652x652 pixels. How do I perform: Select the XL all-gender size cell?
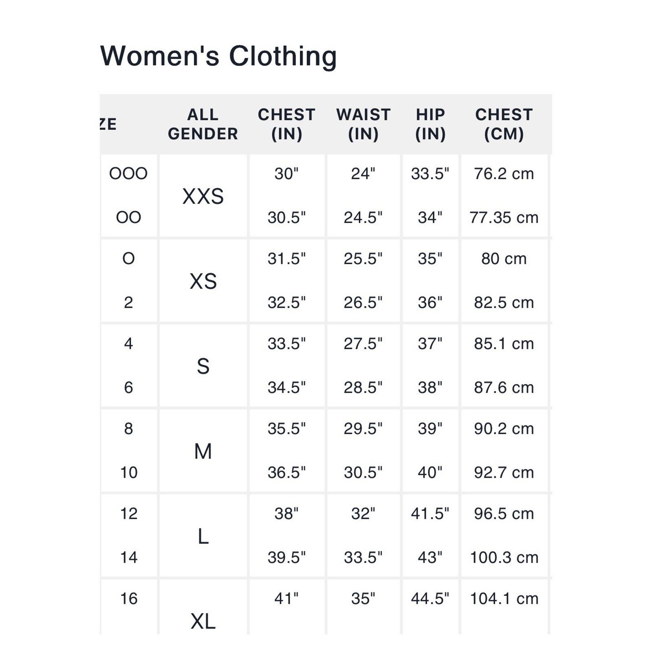pos(203,621)
